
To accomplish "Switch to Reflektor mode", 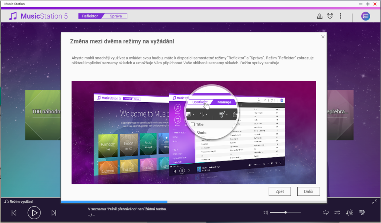I will [90, 16].
